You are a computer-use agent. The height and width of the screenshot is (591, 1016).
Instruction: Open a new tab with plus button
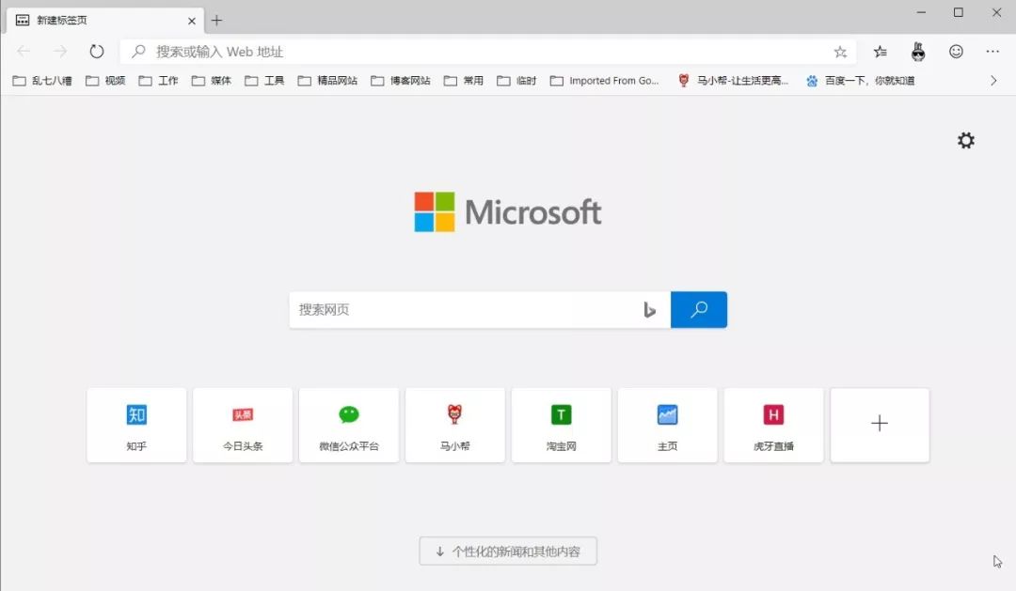(x=216, y=21)
